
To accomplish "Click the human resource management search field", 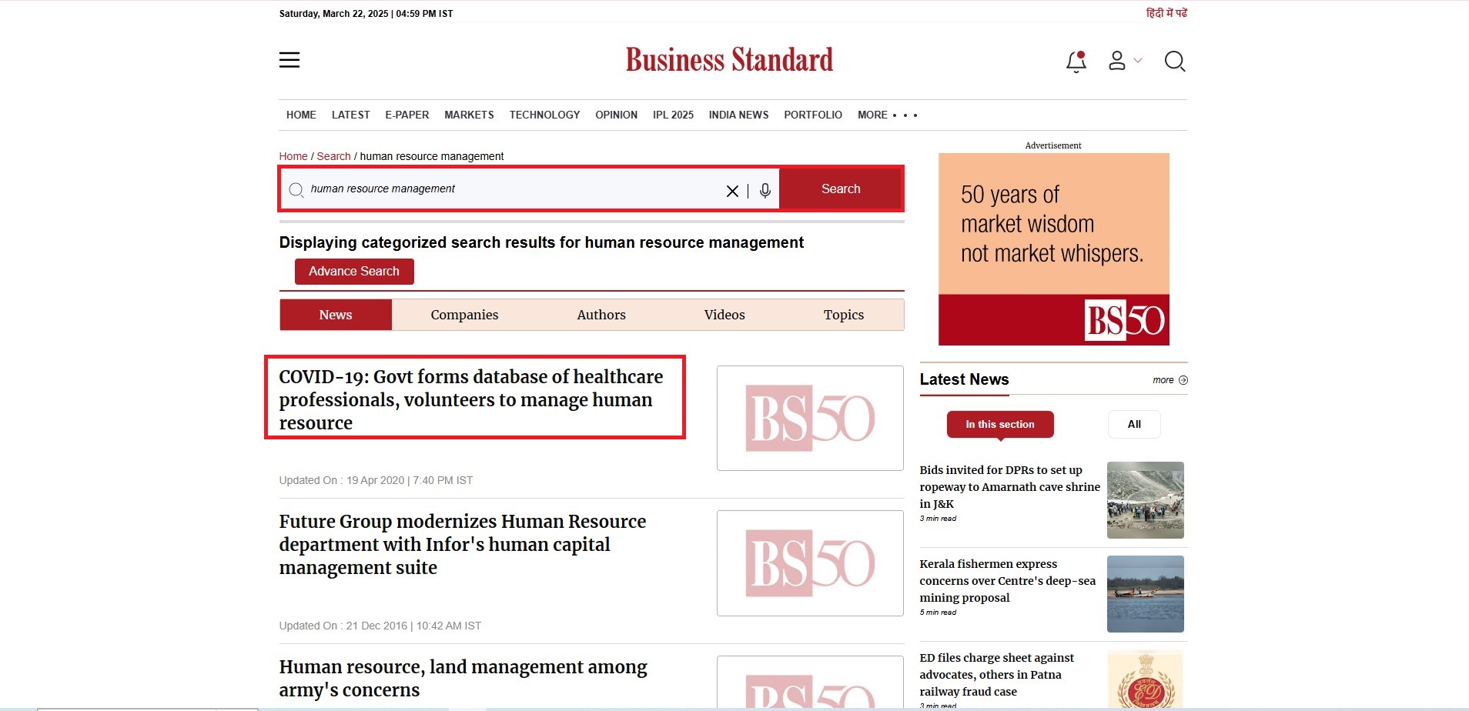I will (508, 189).
